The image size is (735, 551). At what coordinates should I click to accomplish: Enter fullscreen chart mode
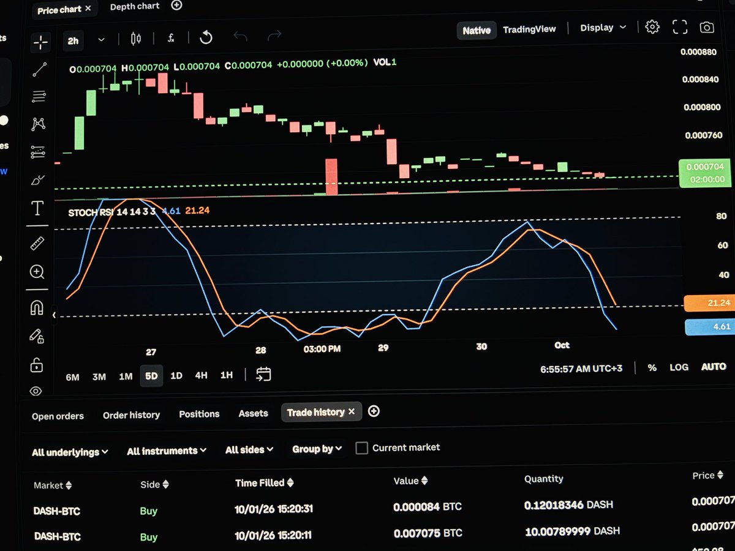pyautogui.click(x=680, y=27)
